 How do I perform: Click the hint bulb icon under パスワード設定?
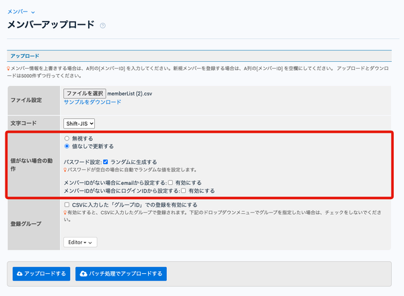point(65,170)
